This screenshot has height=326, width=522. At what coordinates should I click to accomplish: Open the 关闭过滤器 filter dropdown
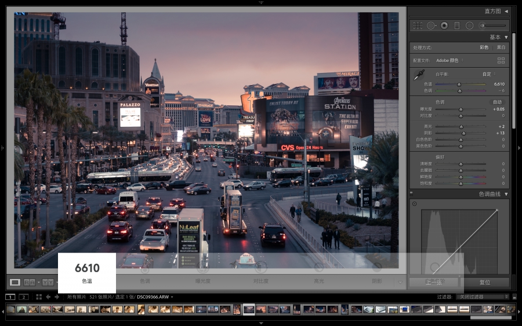click(x=483, y=296)
